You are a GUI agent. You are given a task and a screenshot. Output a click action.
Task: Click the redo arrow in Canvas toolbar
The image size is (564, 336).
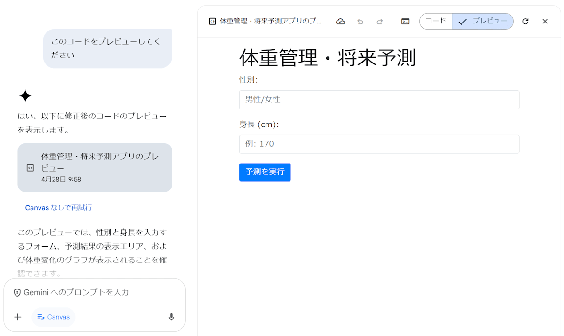tap(380, 21)
